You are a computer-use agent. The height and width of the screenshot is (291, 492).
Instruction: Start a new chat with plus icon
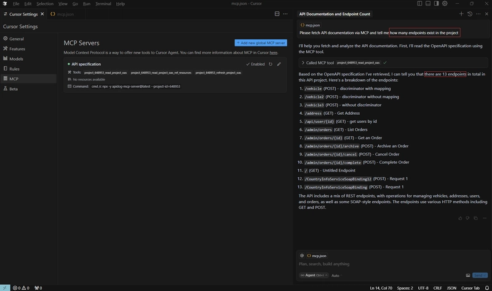coord(461,14)
